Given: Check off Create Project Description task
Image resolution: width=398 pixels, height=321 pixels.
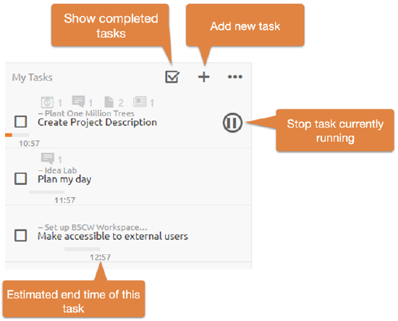Looking at the screenshot, I should 20,122.
